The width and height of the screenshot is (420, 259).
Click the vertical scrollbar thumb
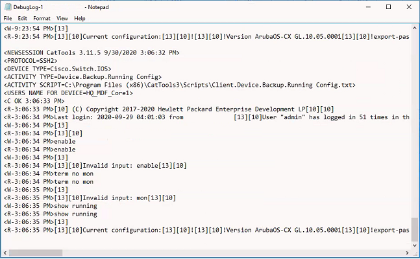click(x=414, y=230)
